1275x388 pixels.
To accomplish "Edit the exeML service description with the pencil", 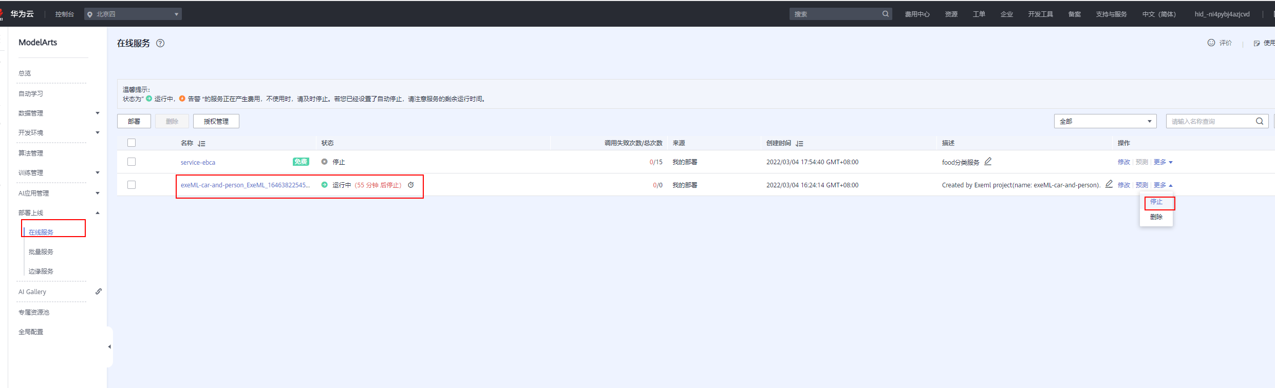I will (x=1109, y=184).
